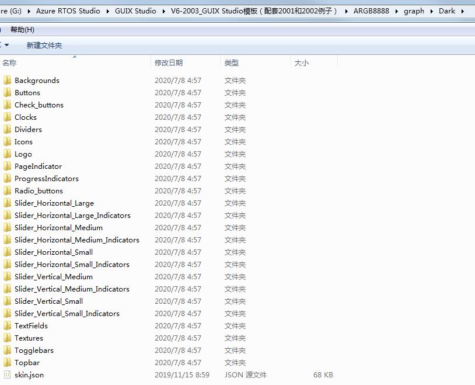Click the Dark breadcrumb segment
475x385 pixels.
(x=447, y=11)
